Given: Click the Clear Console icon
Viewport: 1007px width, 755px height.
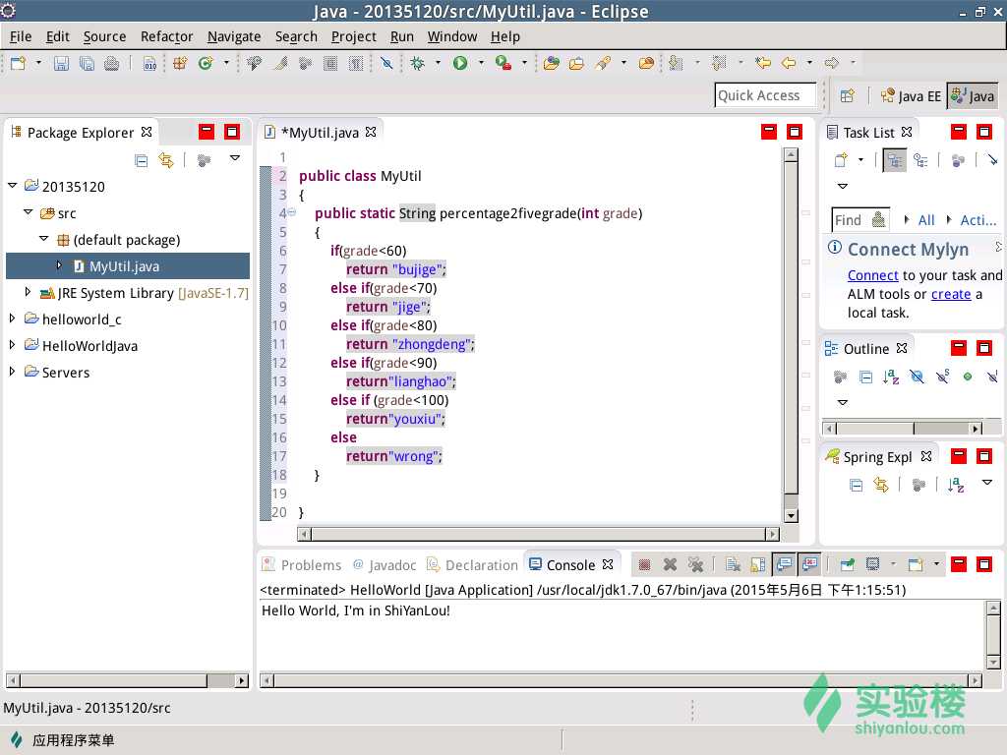Looking at the screenshot, I should pyautogui.click(x=733, y=564).
